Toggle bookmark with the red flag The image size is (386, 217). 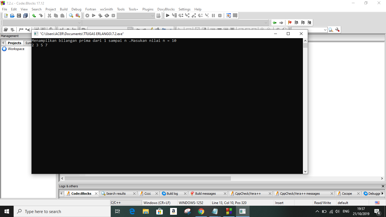[x=290, y=23]
